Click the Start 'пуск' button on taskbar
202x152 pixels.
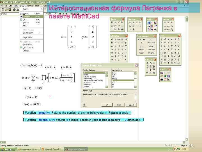[8, 149]
